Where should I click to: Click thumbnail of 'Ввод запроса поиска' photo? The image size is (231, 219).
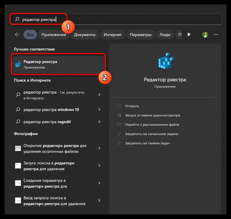pyautogui.click(x=18, y=201)
